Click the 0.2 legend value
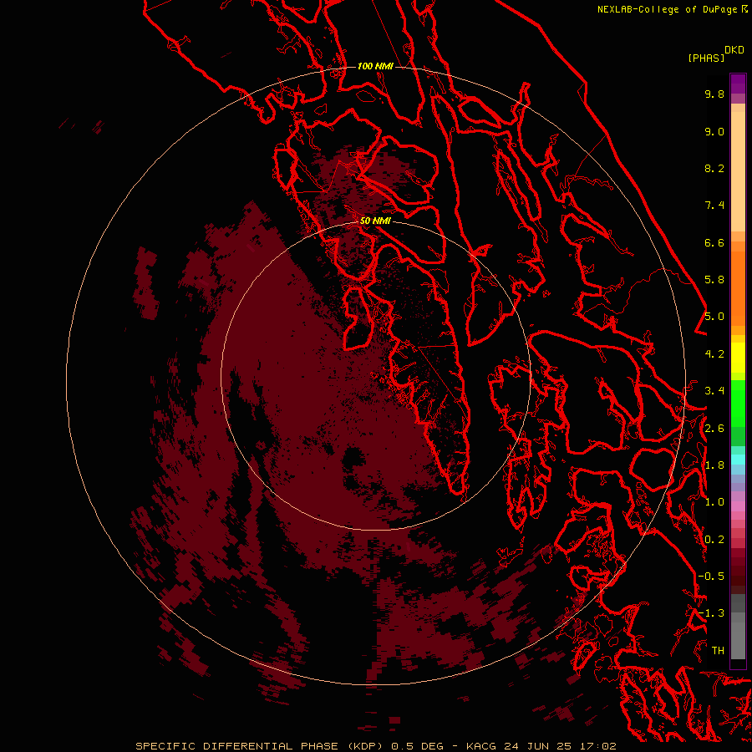The width and height of the screenshot is (752, 752). pos(714,540)
